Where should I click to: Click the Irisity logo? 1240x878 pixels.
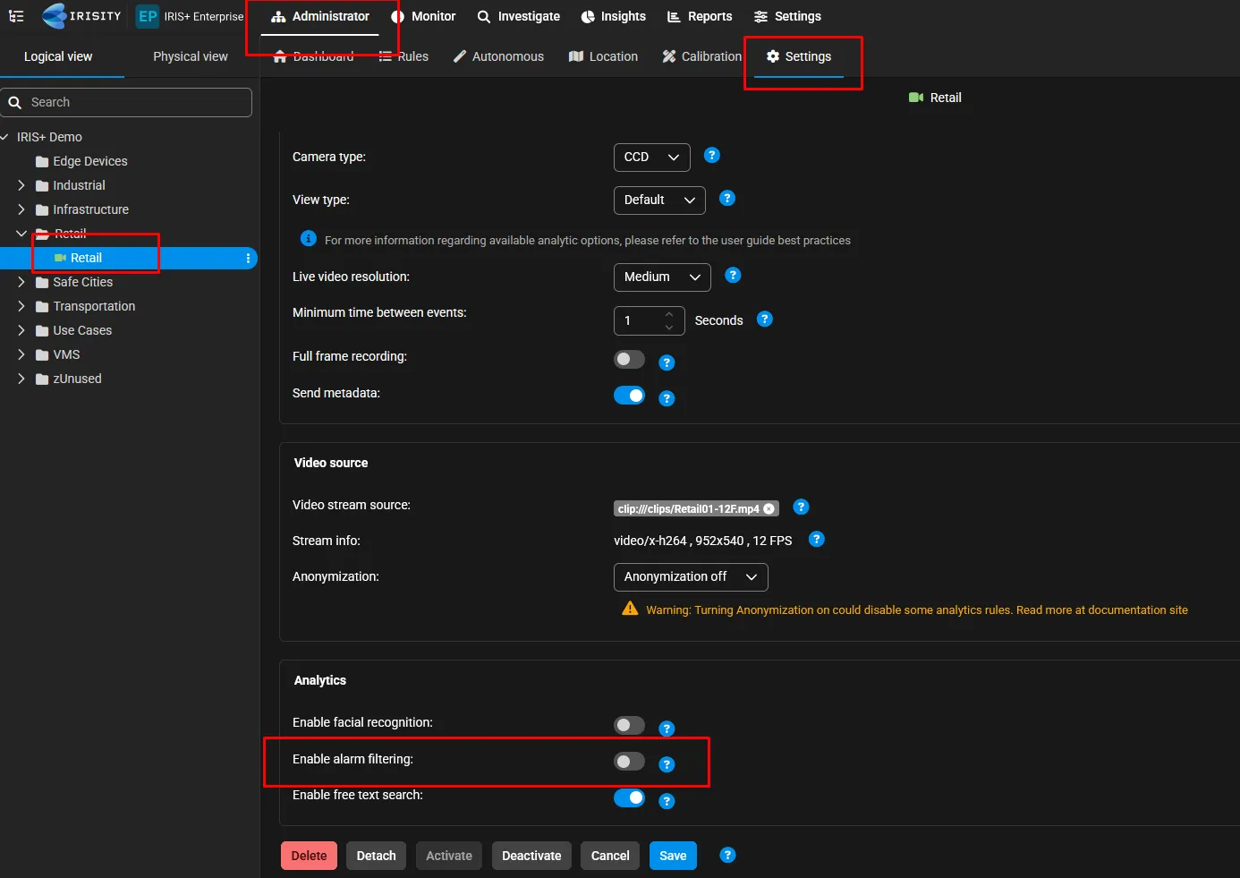81,16
